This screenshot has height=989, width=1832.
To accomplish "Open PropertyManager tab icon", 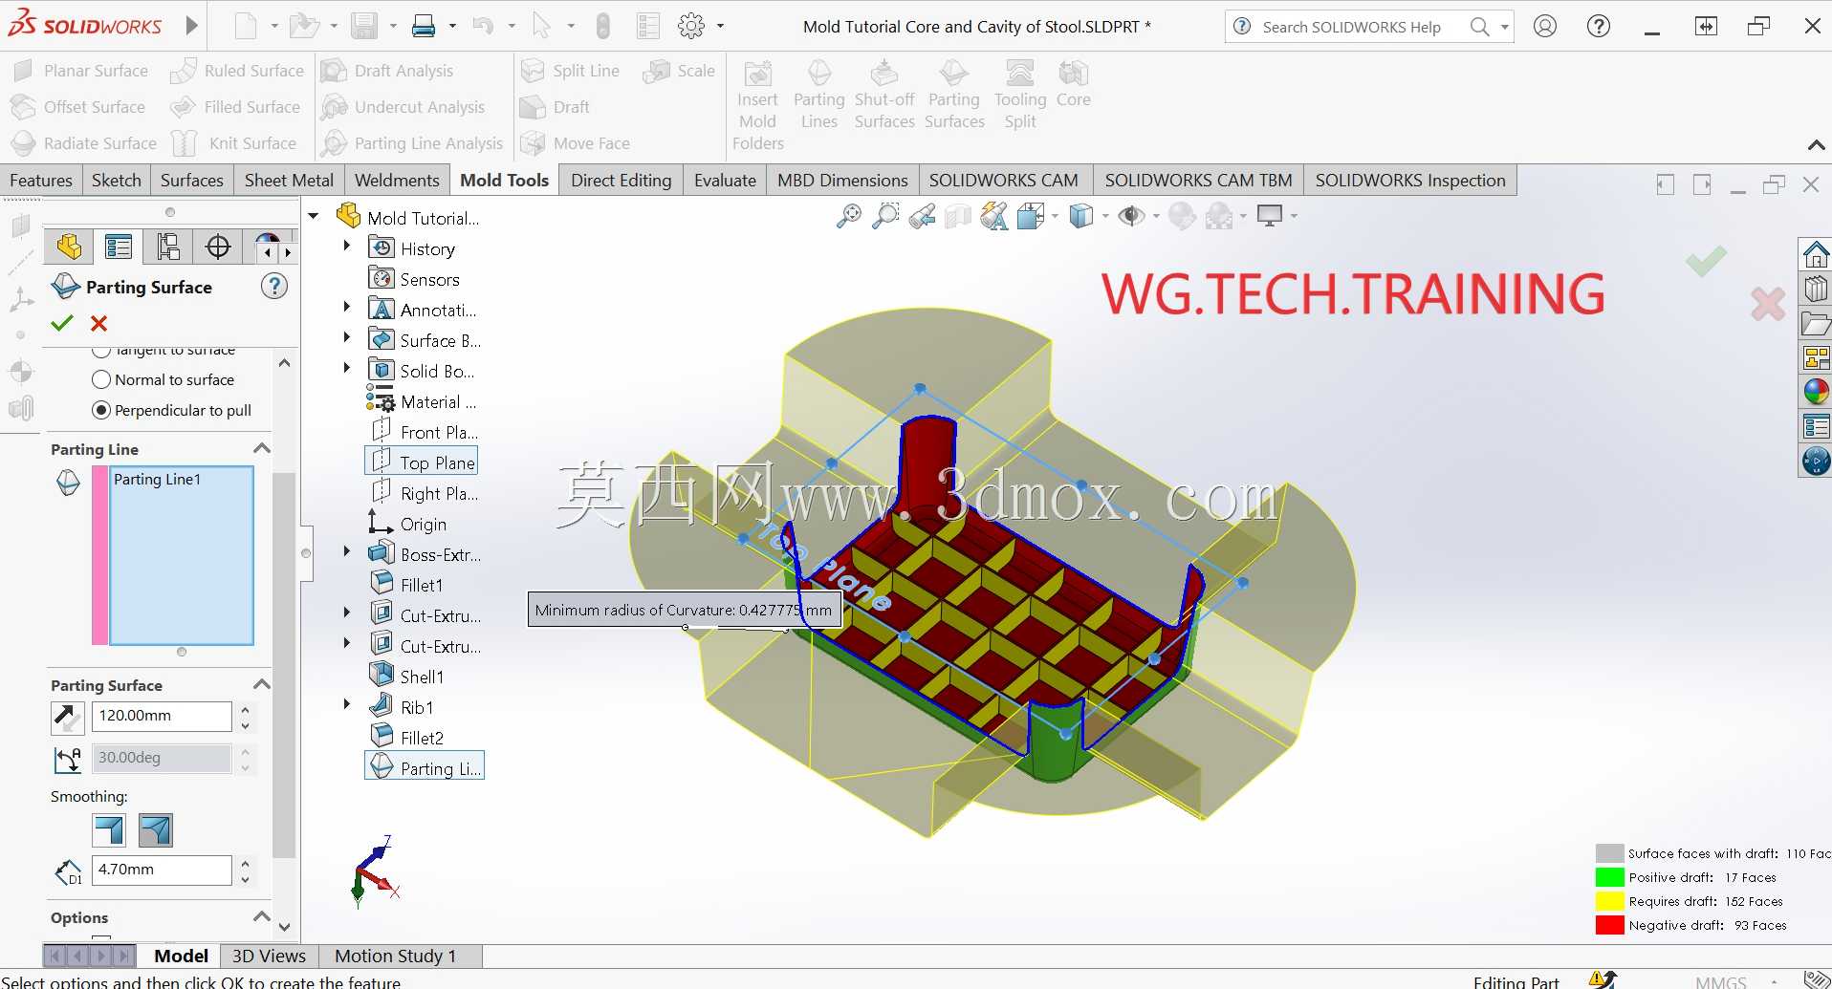I will click(x=119, y=247).
